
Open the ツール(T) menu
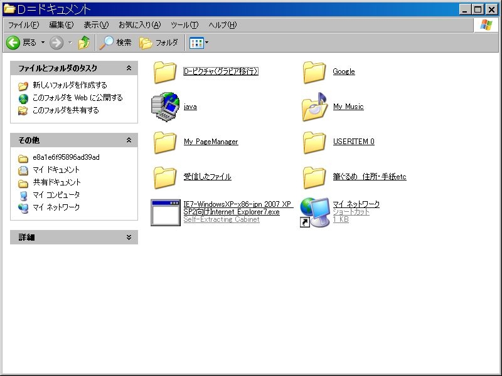click(184, 25)
